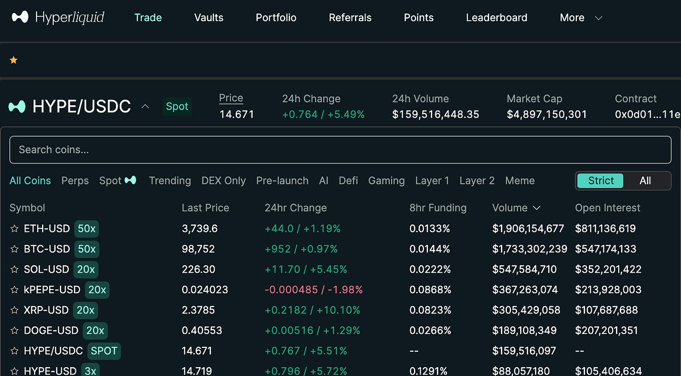681x376 pixels.
Task: Click the 50x leverage badge on ETH-USD
Action: click(87, 229)
